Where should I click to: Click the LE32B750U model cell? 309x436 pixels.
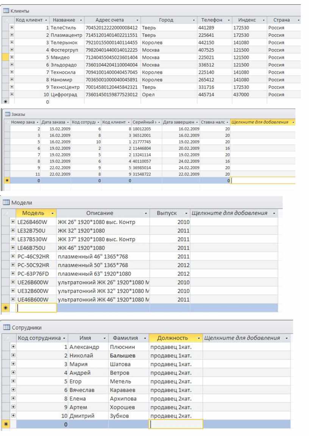(36, 231)
